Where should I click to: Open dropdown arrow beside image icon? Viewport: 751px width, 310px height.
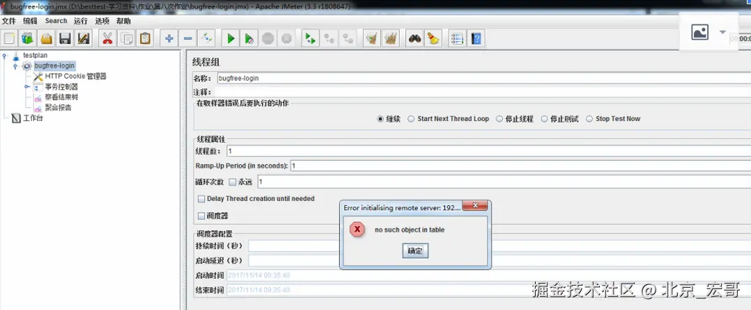pyautogui.click(x=722, y=32)
